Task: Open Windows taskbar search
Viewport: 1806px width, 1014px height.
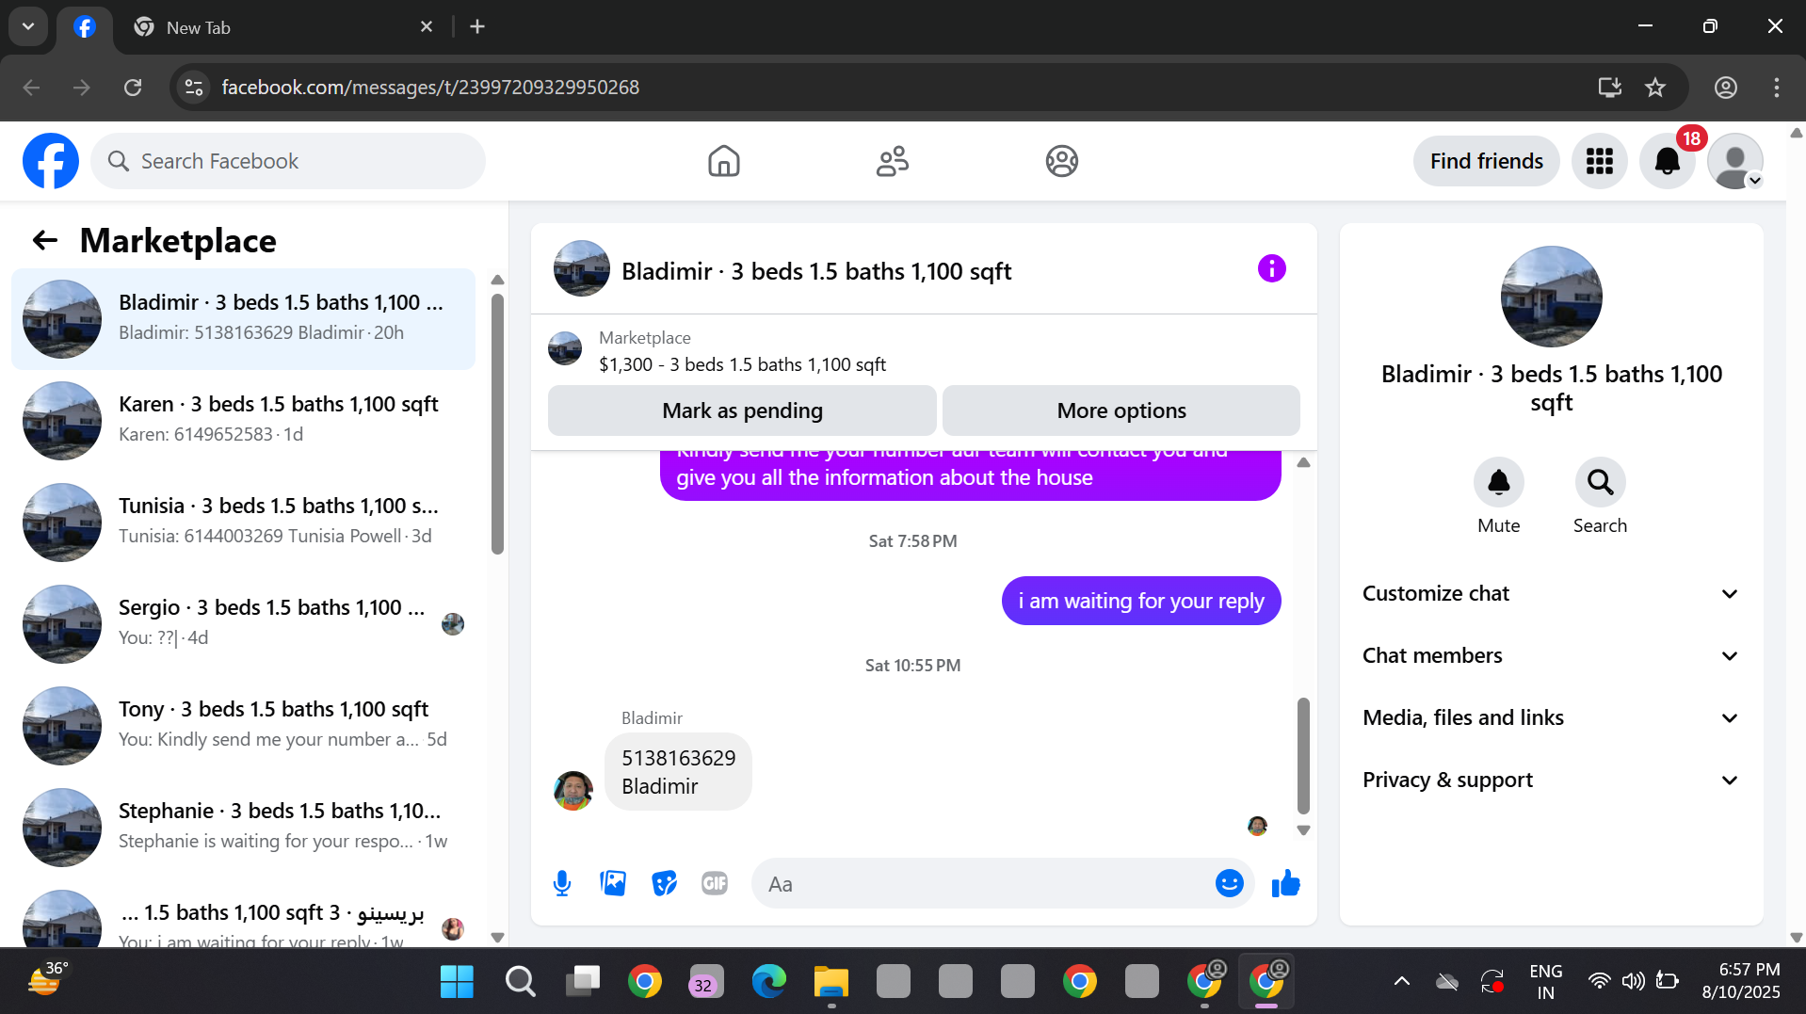Action: tap(520, 981)
